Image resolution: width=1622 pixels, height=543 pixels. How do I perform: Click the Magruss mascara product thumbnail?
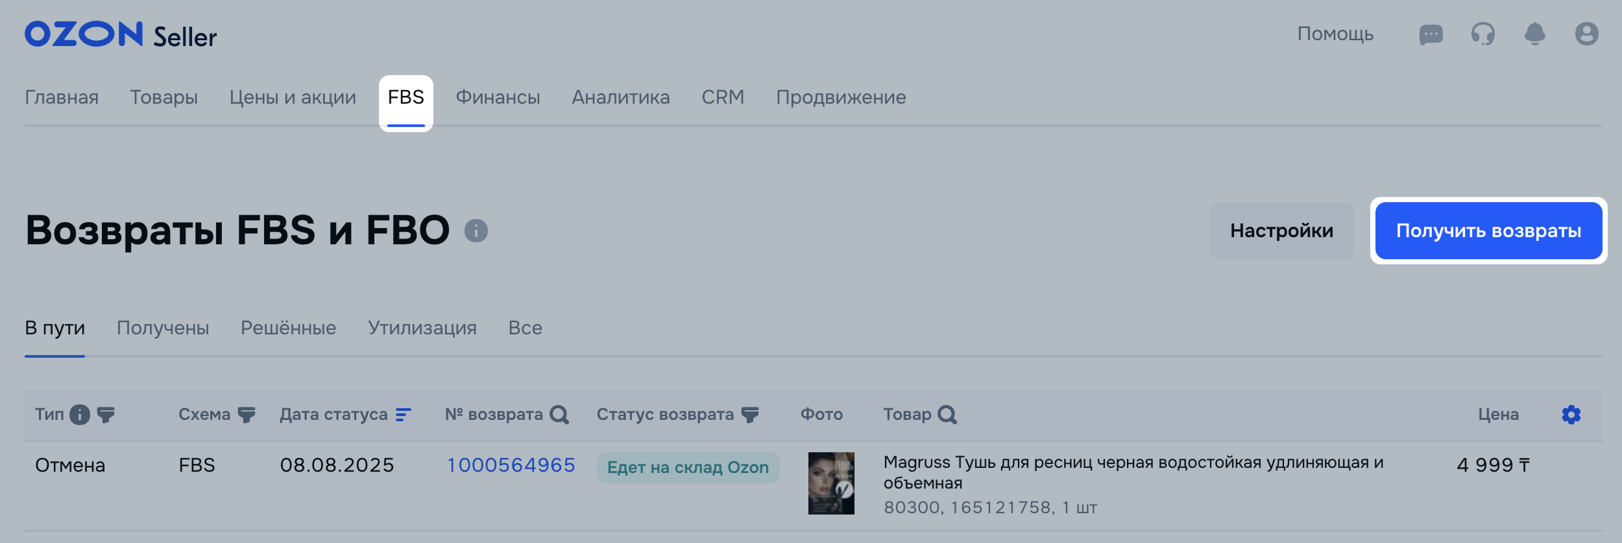coord(831,483)
